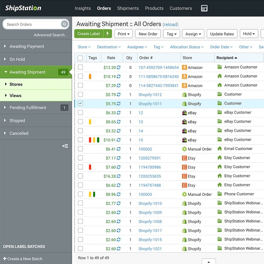264x264 pixels.
Task: Click the reload link
Action: point(170,25)
